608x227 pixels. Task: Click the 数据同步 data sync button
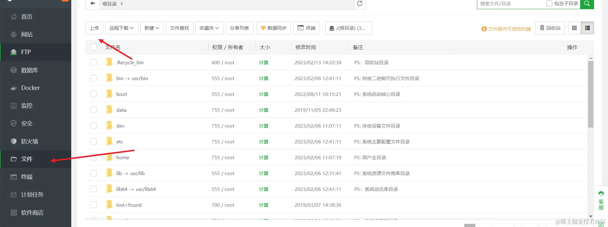coord(273,28)
